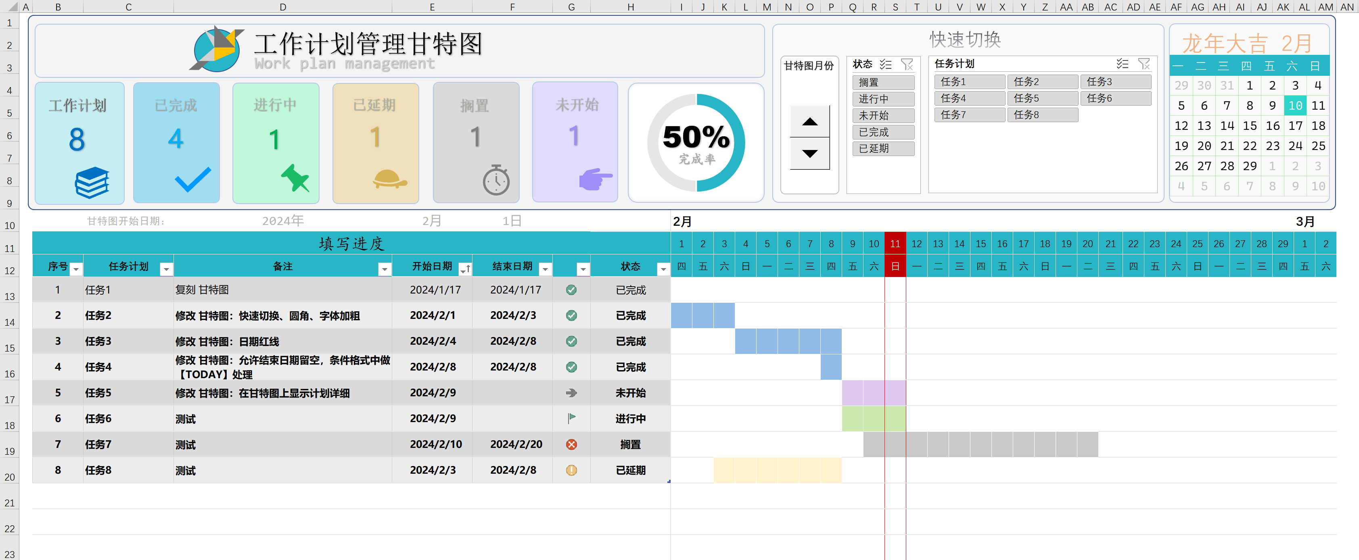1359x560 pixels.
Task: Toggle 已延期 in the 状态 slicer
Action: [x=883, y=149]
